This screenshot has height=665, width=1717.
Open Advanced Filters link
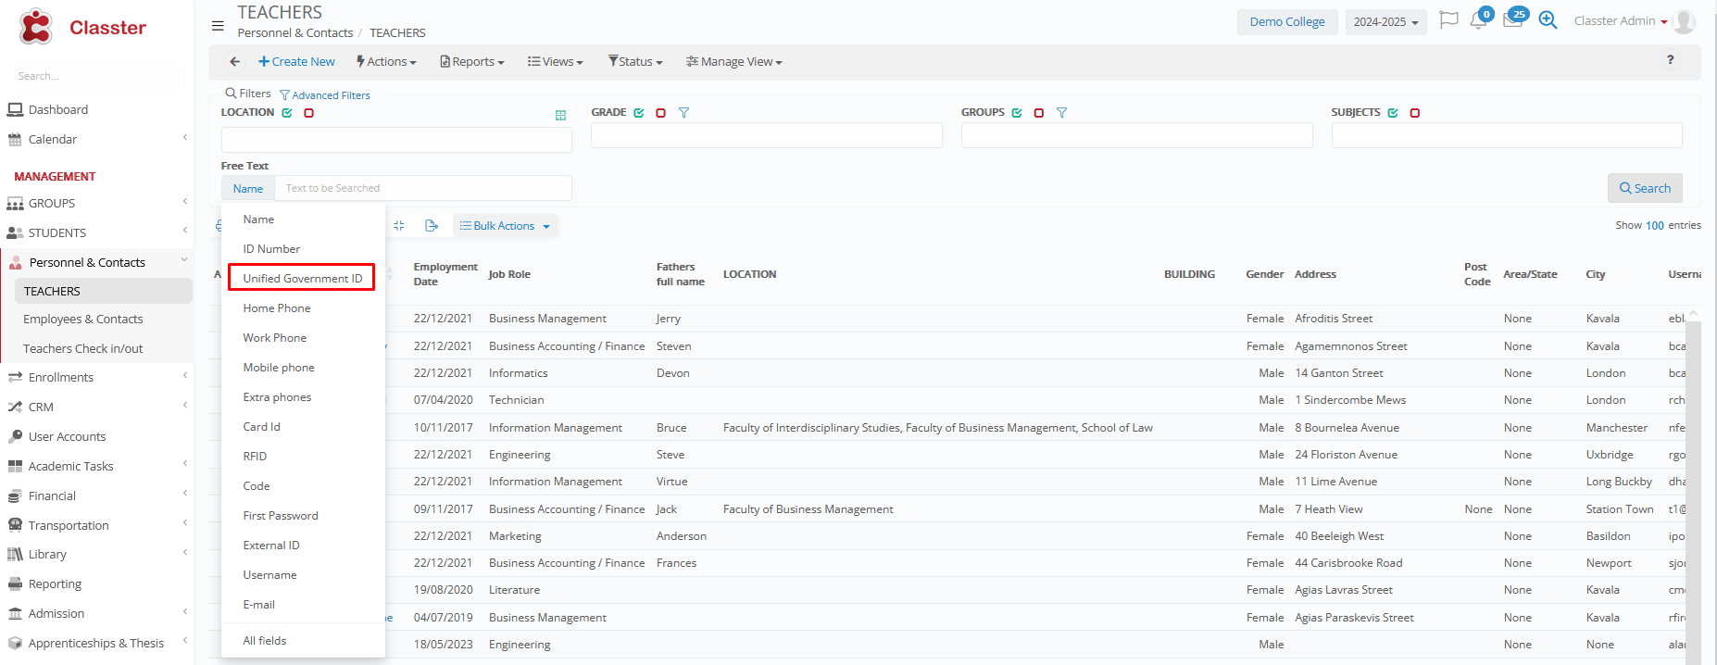tap(325, 95)
